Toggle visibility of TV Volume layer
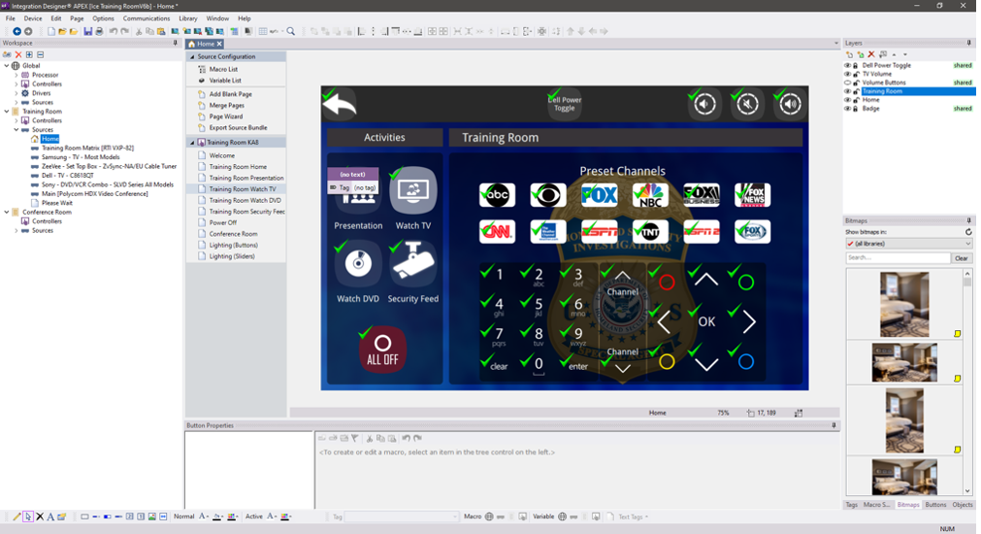 (x=848, y=74)
